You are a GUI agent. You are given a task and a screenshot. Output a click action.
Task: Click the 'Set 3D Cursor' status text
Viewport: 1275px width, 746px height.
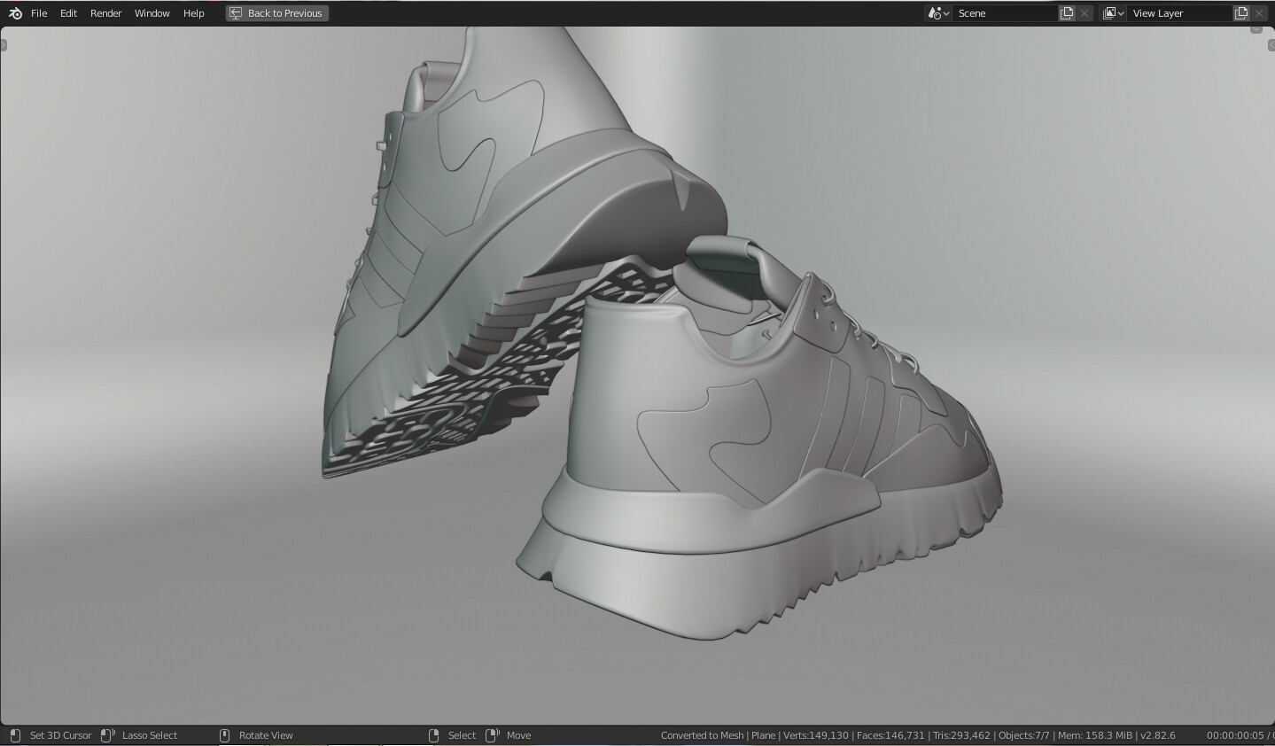coord(60,735)
